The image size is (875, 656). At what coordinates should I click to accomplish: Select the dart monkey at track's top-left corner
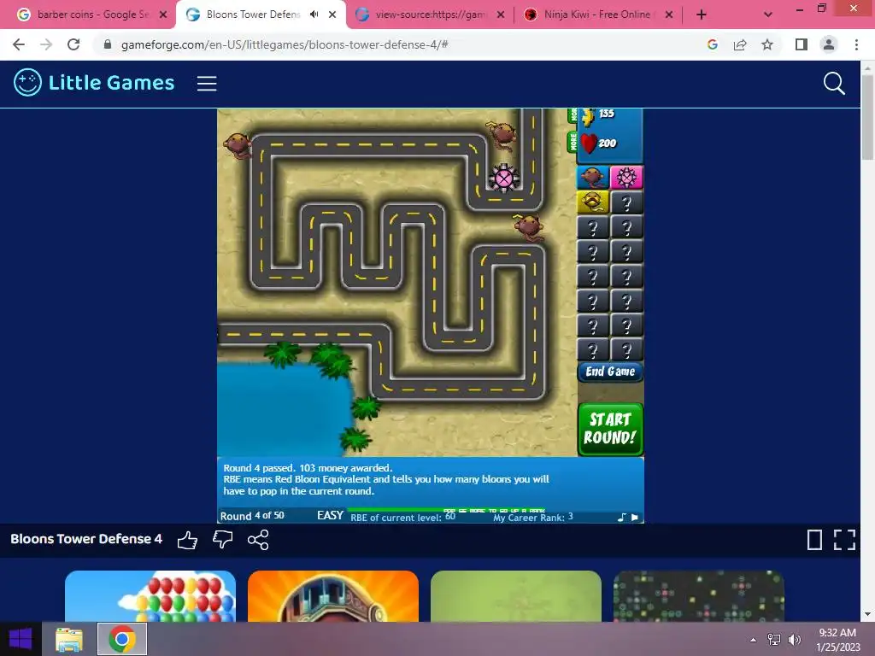[238, 145]
